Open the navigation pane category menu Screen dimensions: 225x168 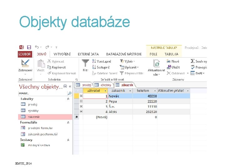click(x=65, y=86)
